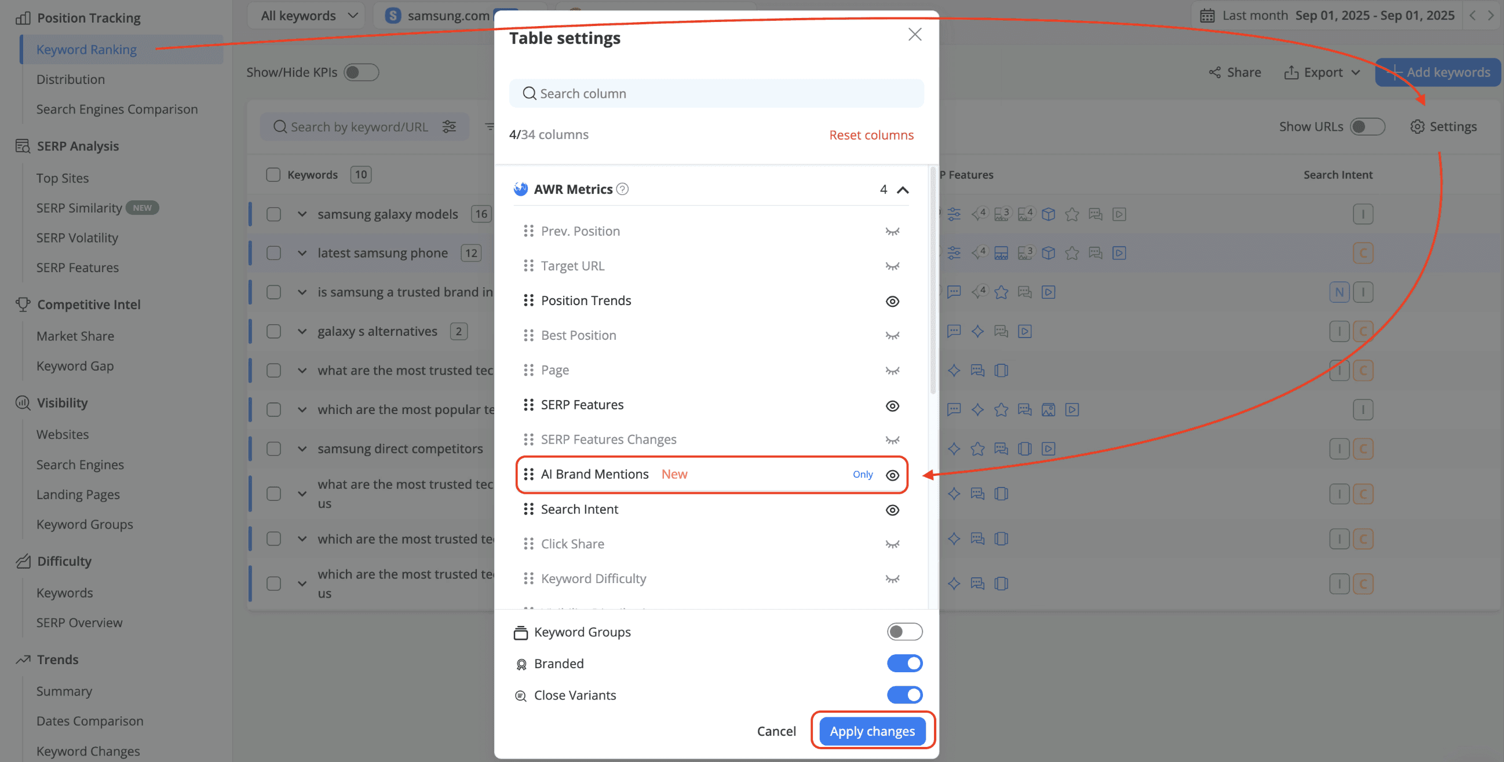
Task: Open the Export dropdown
Action: [1323, 72]
